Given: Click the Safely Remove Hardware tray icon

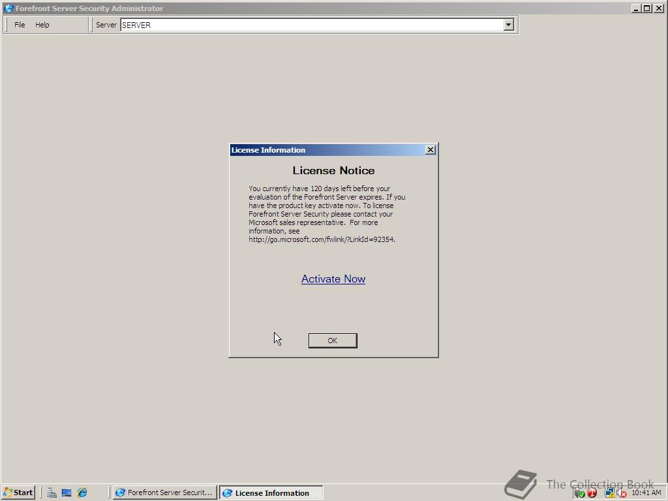Looking at the screenshot, I should (579, 493).
